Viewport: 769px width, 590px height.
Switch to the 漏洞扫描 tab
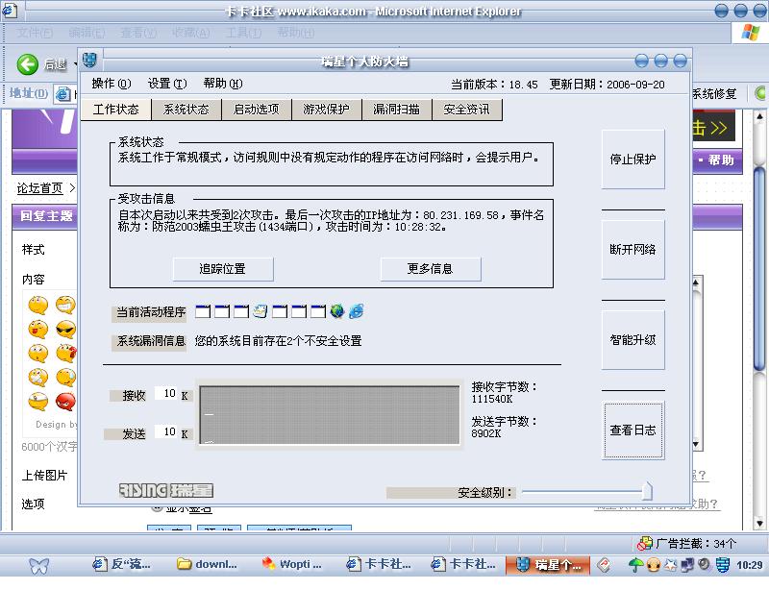[397, 110]
